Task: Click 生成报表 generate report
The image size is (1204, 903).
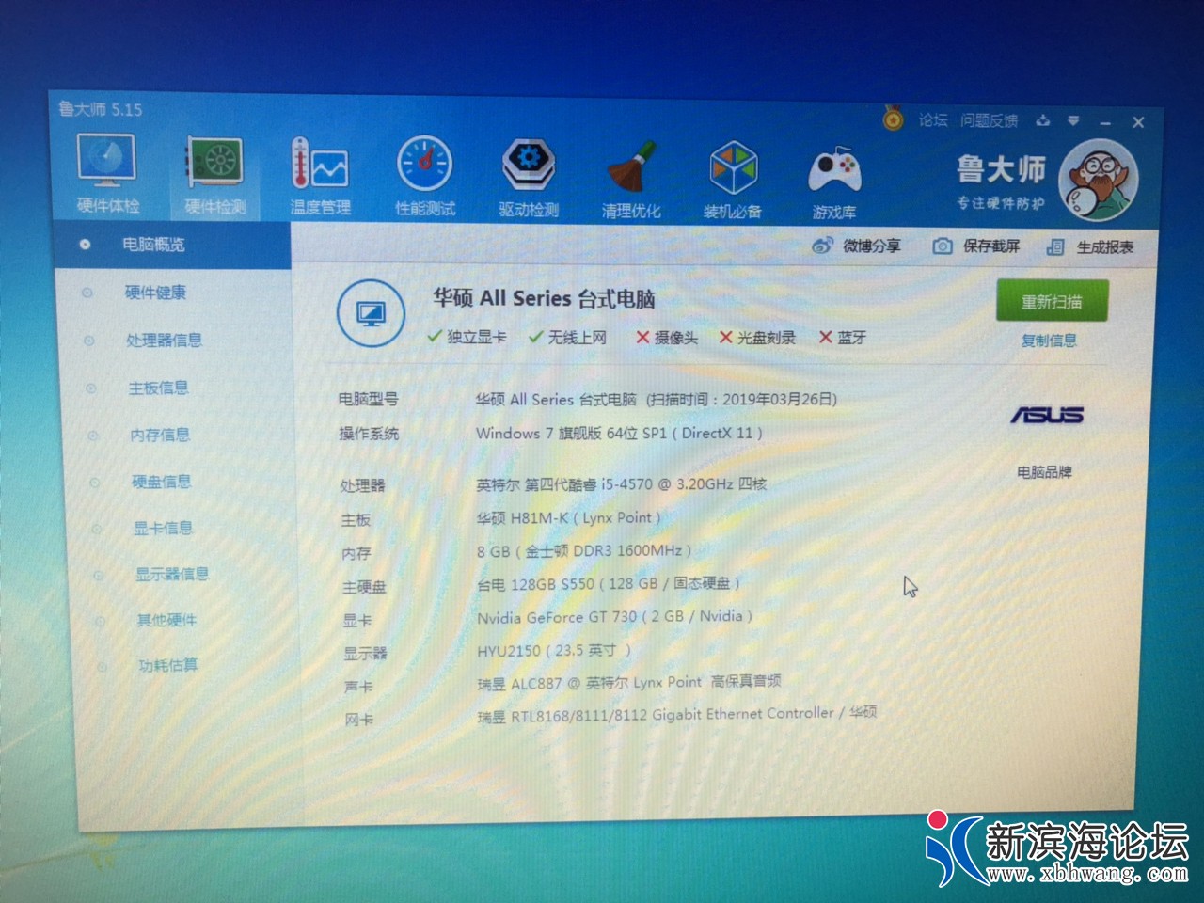Action: pos(1091,246)
